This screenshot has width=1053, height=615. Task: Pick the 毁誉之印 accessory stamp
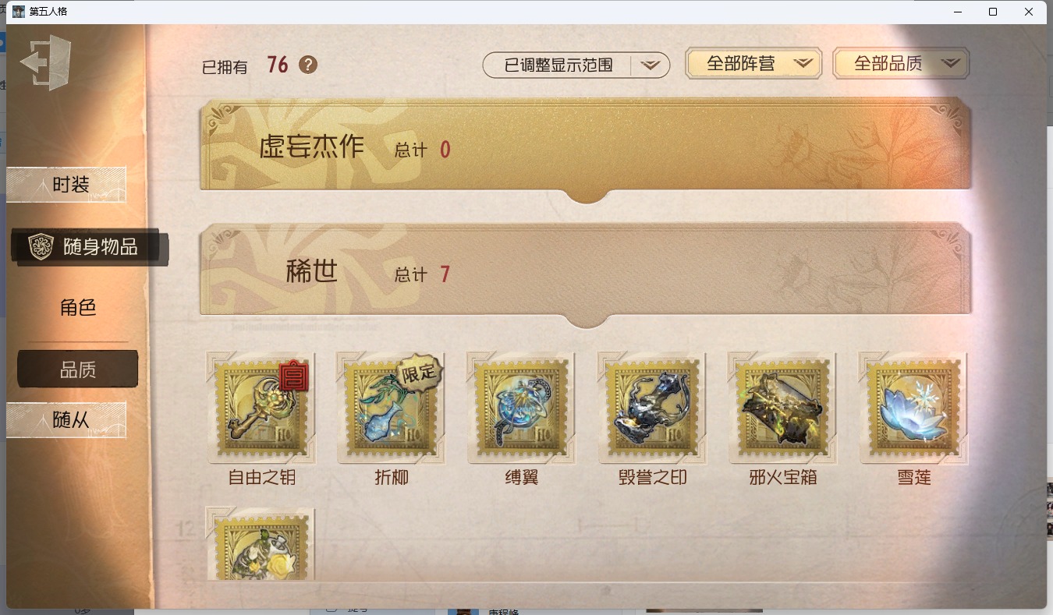tap(652, 408)
